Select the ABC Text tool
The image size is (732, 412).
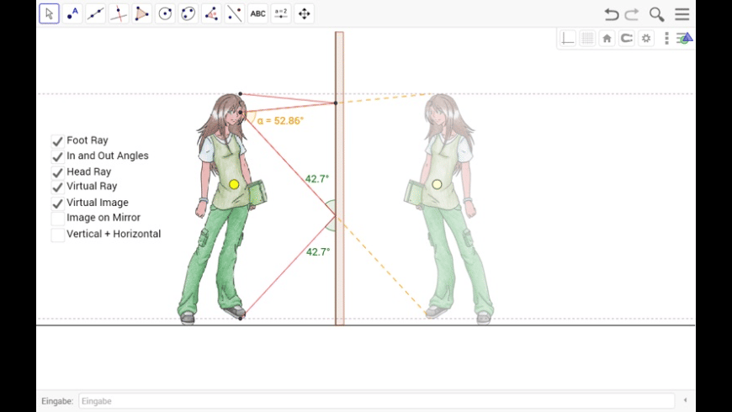[x=257, y=13]
